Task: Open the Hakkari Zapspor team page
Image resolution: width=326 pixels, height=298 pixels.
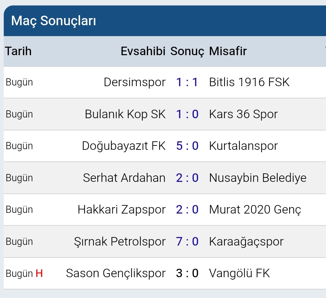Action: click(122, 209)
